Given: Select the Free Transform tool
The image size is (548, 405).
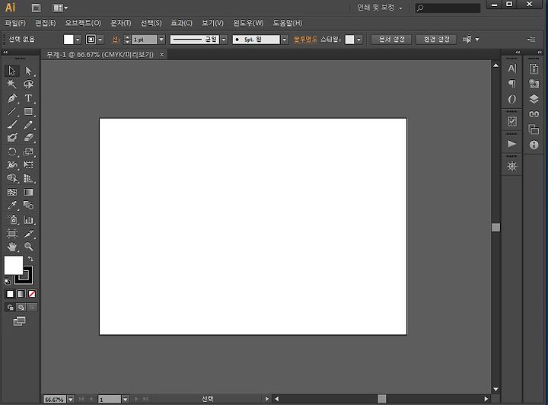Looking at the screenshot, I should [28, 164].
